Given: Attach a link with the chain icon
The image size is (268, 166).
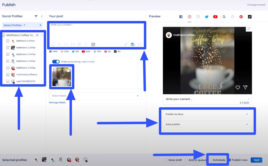Looking at the screenshot, I should pyautogui.click(x=126, y=44).
